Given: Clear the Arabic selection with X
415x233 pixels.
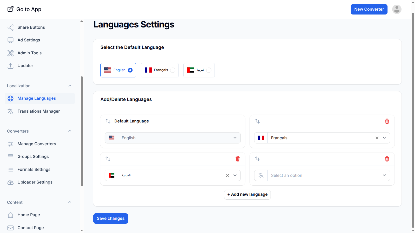Looking at the screenshot, I should tap(227, 176).
